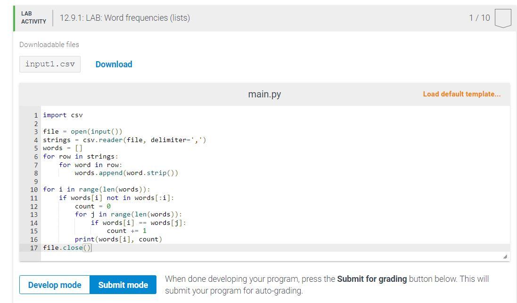
Task: Click line number 17 in gutter
Action: (x=33, y=248)
